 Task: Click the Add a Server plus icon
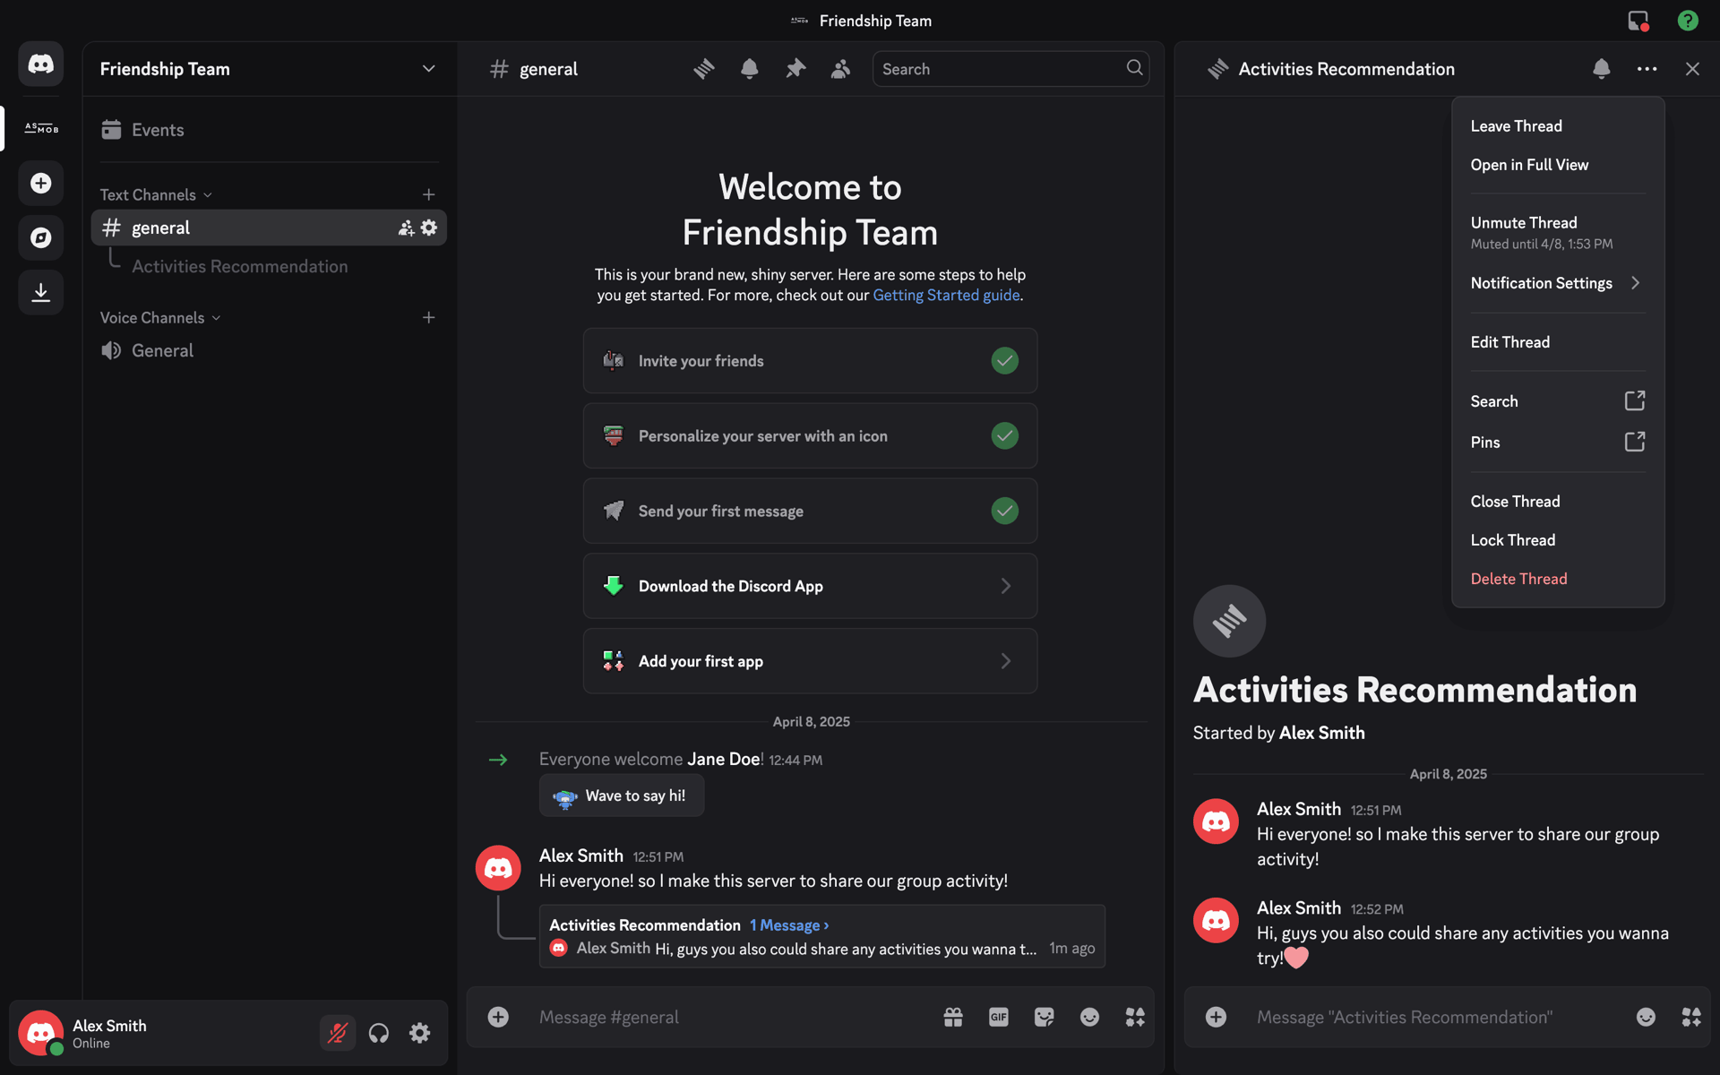(41, 183)
